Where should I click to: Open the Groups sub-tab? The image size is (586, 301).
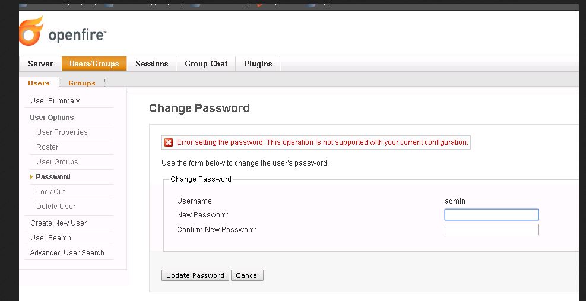click(x=82, y=83)
